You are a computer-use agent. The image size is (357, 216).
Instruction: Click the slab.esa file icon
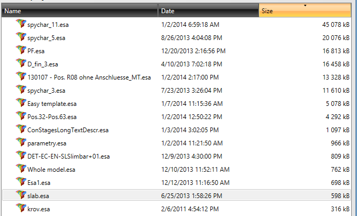point(21,195)
